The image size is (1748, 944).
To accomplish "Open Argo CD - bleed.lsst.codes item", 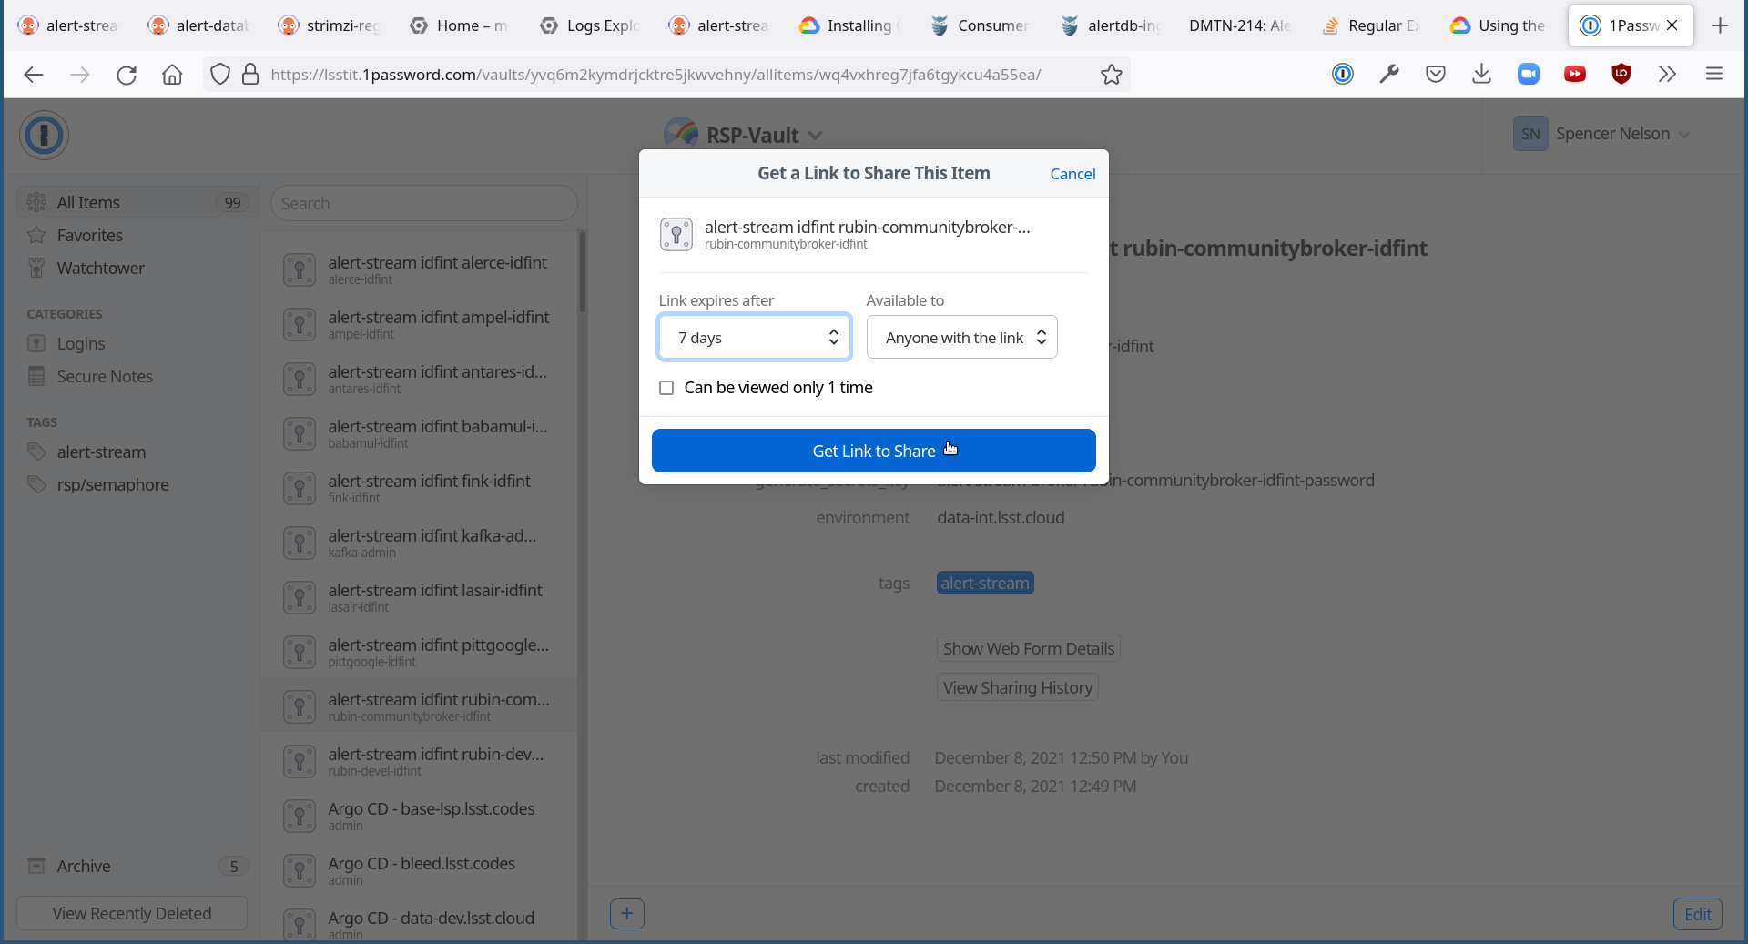I will (x=419, y=870).
